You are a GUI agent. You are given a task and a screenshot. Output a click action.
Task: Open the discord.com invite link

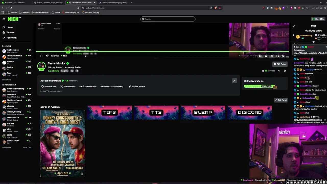pyautogui.click(x=113, y=86)
